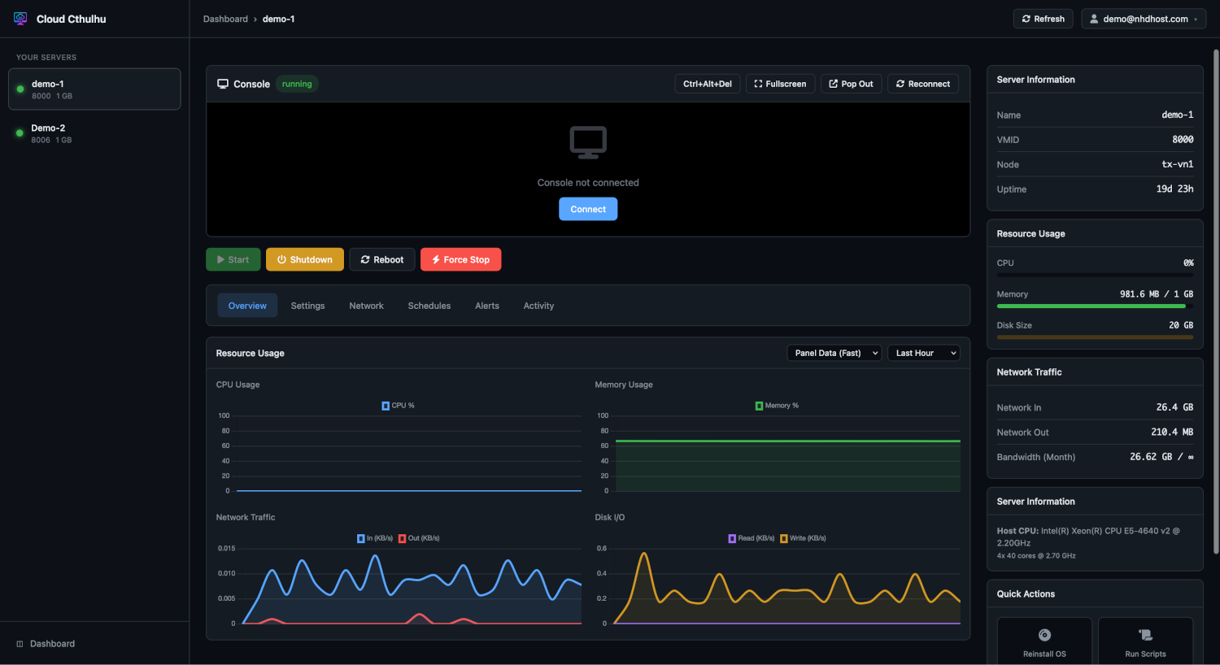1220x665 pixels.
Task: Expand the demo@nhdhost.com account menu
Action: tap(1143, 18)
